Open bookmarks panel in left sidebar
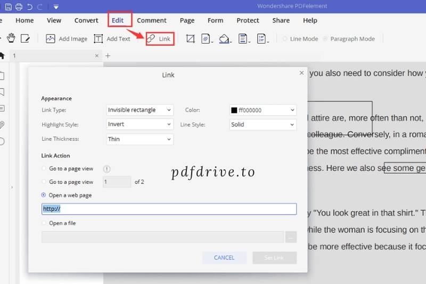The image size is (426, 284). pyautogui.click(x=2, y=92)
